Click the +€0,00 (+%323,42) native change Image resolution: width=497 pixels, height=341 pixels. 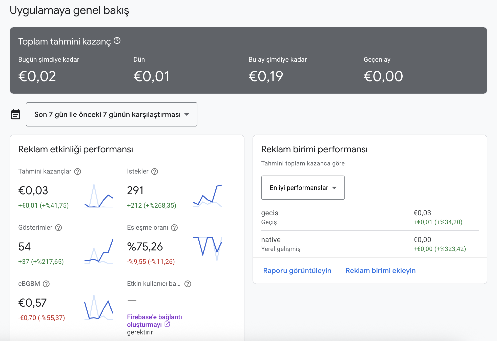point(440,249)
